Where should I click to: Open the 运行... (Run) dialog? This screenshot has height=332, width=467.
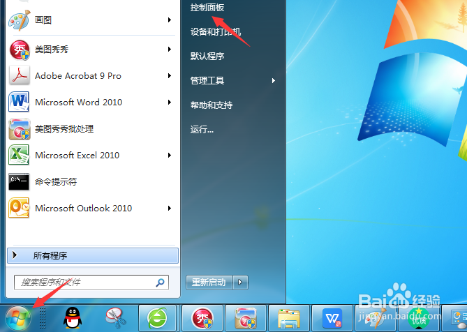pos(202,130)
